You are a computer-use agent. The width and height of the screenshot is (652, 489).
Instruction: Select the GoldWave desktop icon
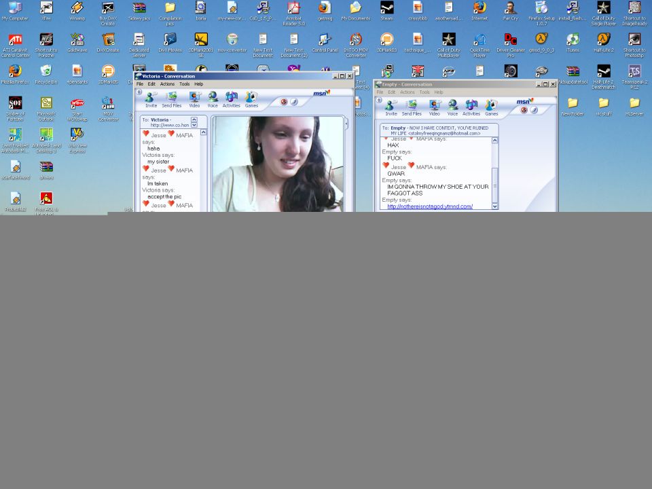tap(77, 42)
